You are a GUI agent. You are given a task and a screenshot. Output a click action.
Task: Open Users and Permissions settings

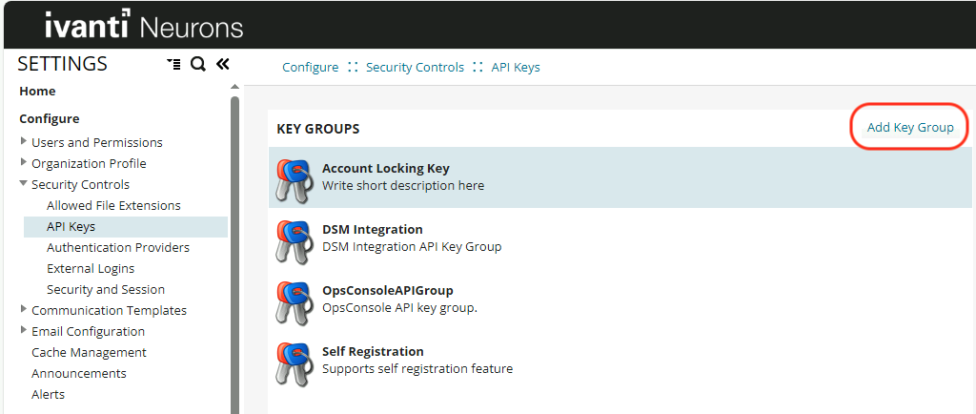(97, 142)
